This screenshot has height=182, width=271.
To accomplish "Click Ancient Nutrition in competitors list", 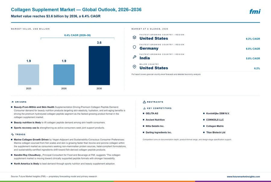I will coord(155,120).
